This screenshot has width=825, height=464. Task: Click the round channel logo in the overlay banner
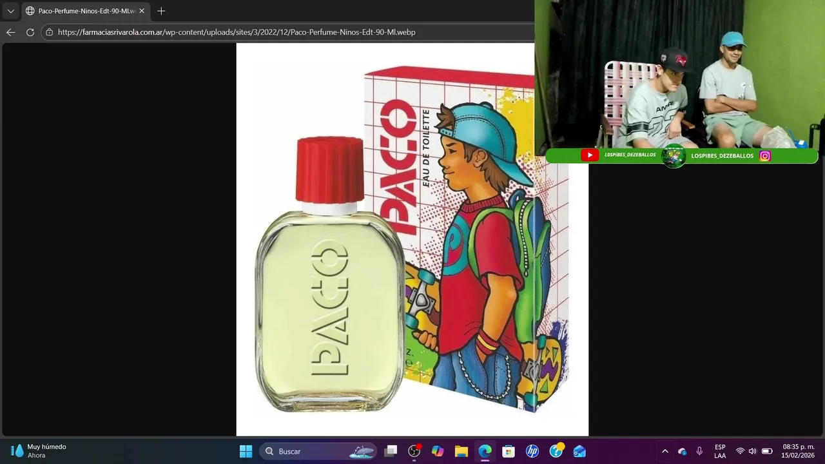click(674, 156)
